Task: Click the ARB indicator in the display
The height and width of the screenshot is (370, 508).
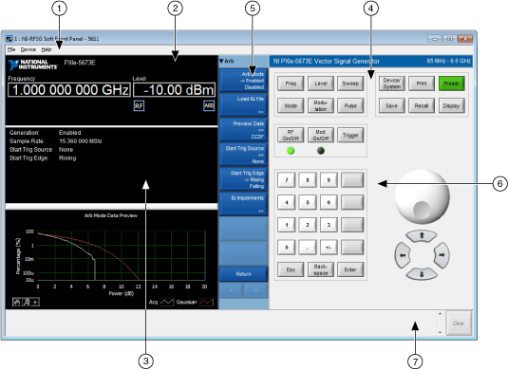Action: 209,105
